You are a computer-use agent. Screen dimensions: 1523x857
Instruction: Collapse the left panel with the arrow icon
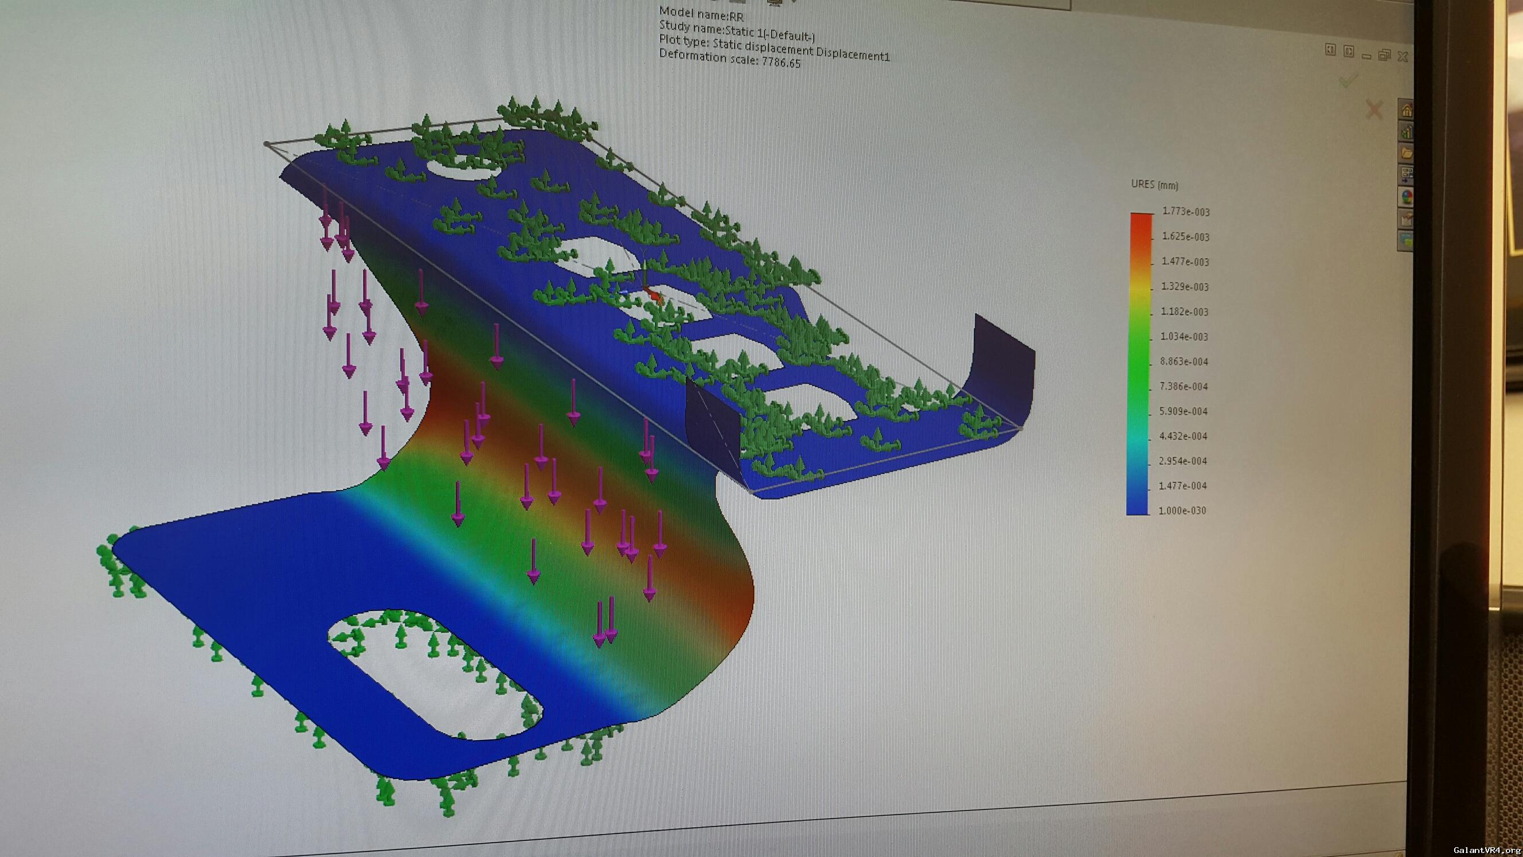(x=1330, y=50)
